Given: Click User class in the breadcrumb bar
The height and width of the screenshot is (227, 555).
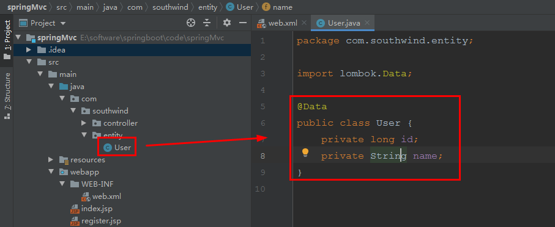Looking at the screenshot, I should [x=240, y=7].
